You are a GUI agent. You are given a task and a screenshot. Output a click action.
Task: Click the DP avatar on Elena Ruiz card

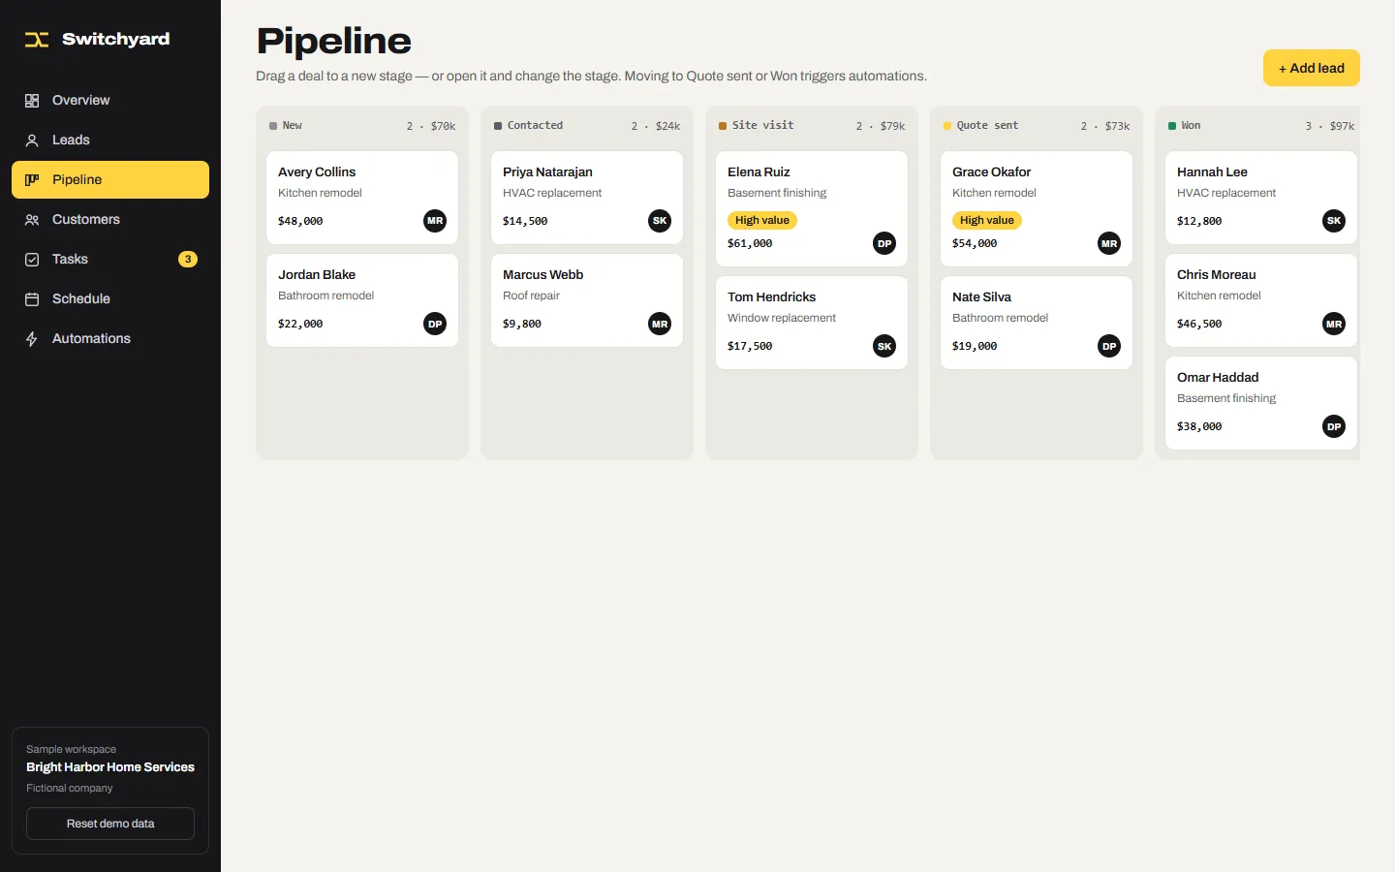click(884, 243)
